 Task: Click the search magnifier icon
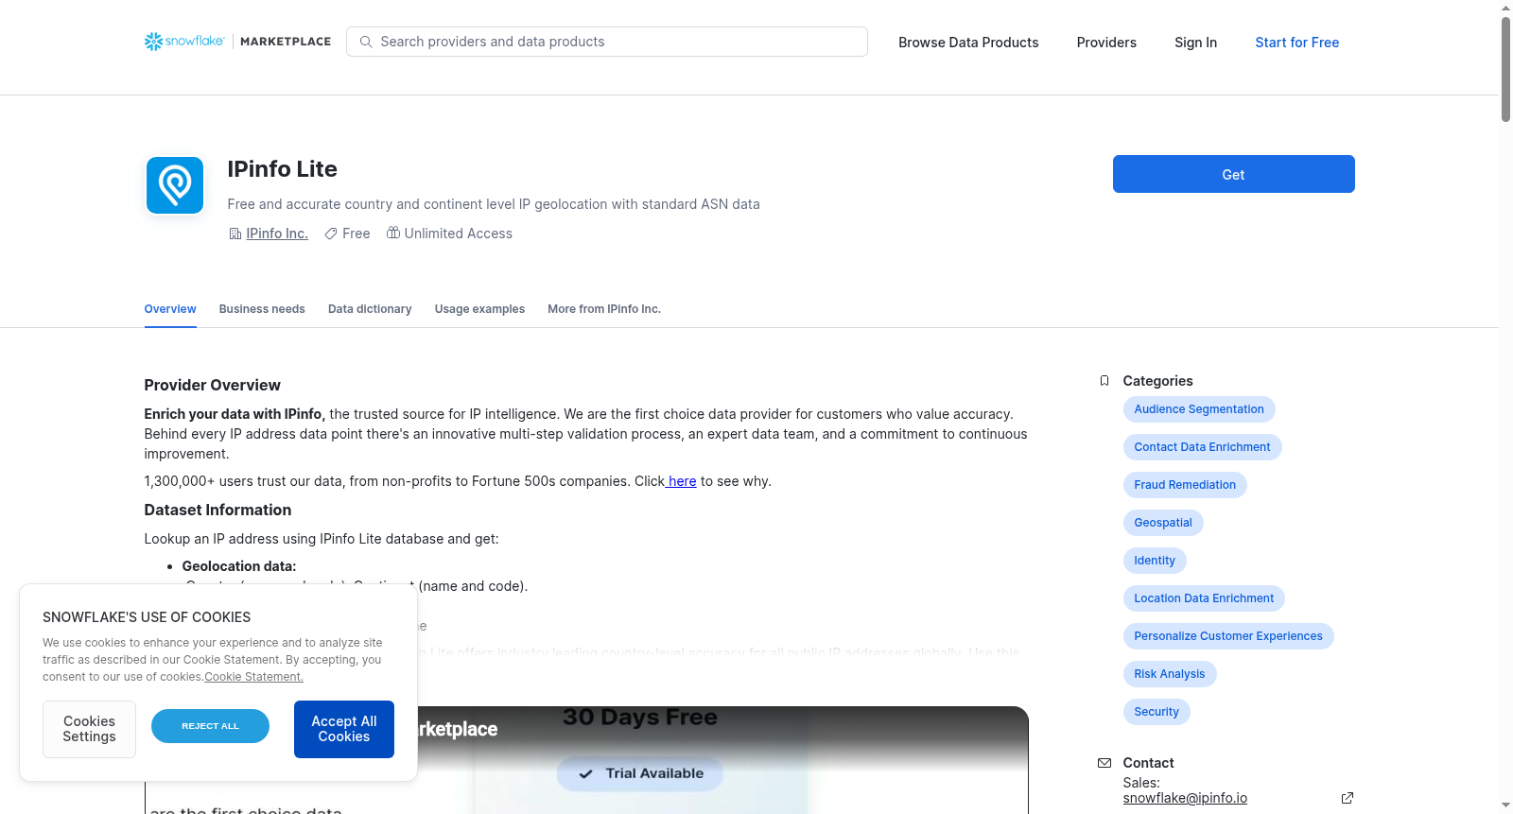point(366,42)
